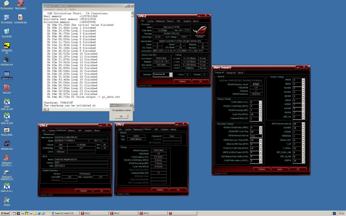Click the Checksum: 708A433F line in Super PI

click(x=58, y=103)
